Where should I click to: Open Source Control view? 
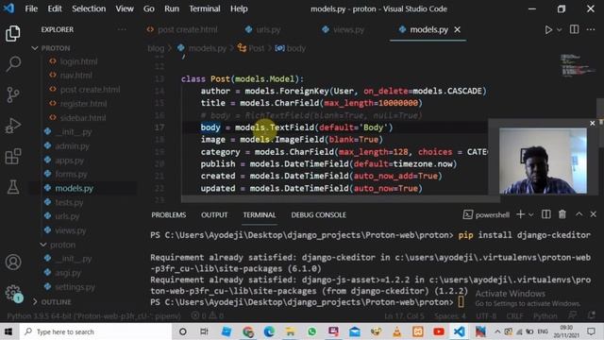pos(13,94)
